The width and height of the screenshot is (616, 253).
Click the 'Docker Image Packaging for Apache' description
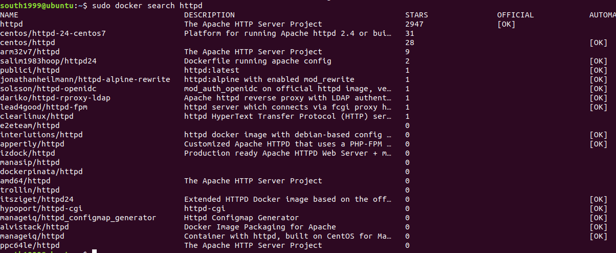[x=260, y=227]
